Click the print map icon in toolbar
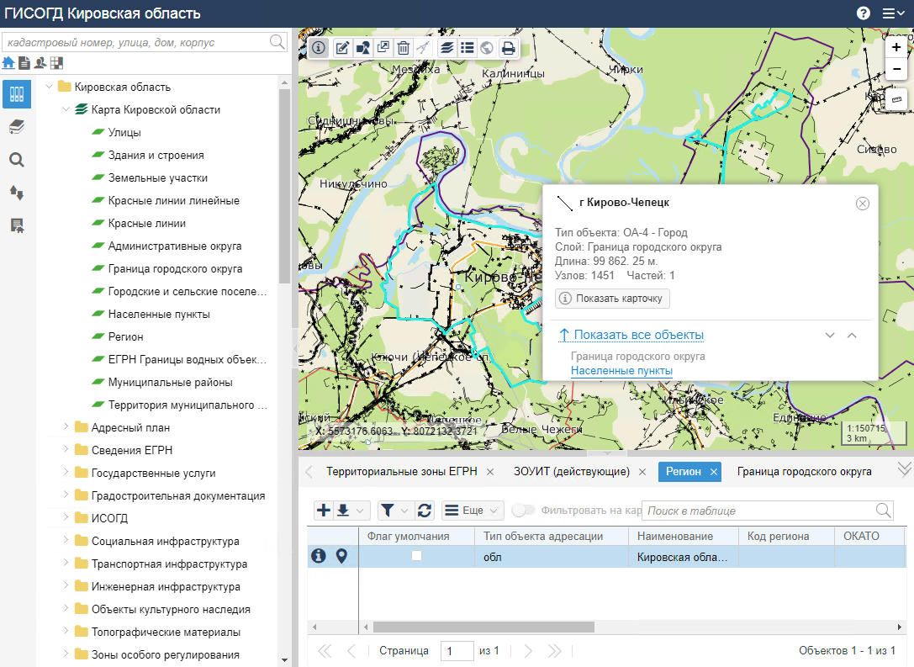This screenshot has height=667, width=914. [508, 48]
